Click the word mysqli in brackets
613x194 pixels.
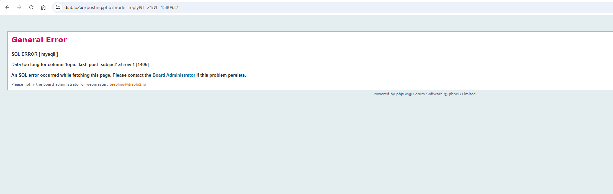pos(48,54)
